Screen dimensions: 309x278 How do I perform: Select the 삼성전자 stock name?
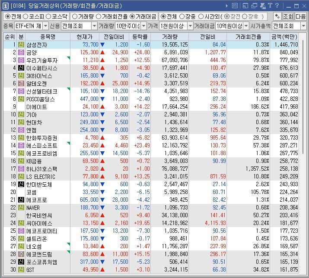pos(37,45)
